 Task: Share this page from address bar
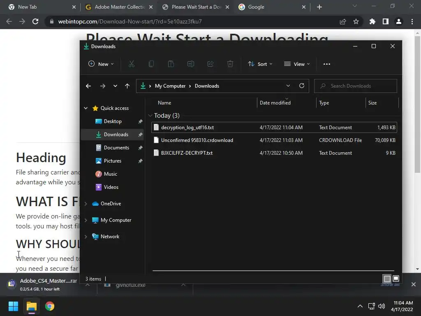[343, 21]
